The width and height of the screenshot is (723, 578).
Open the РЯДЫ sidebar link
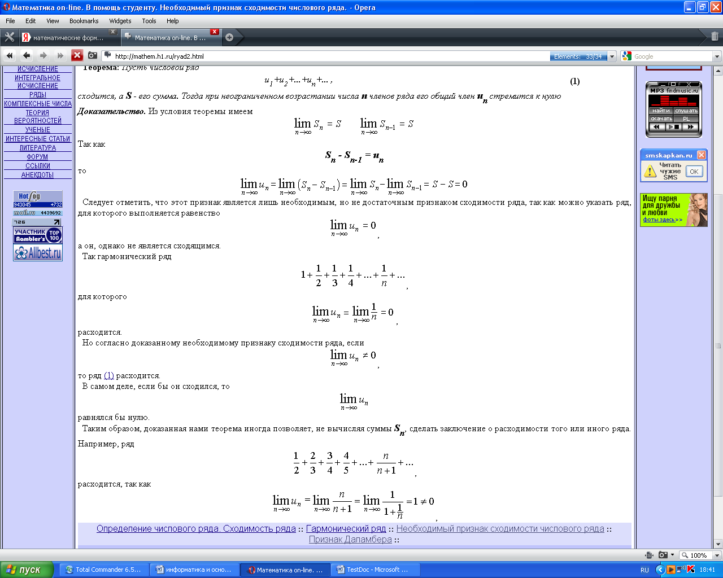tap(38, 95)
